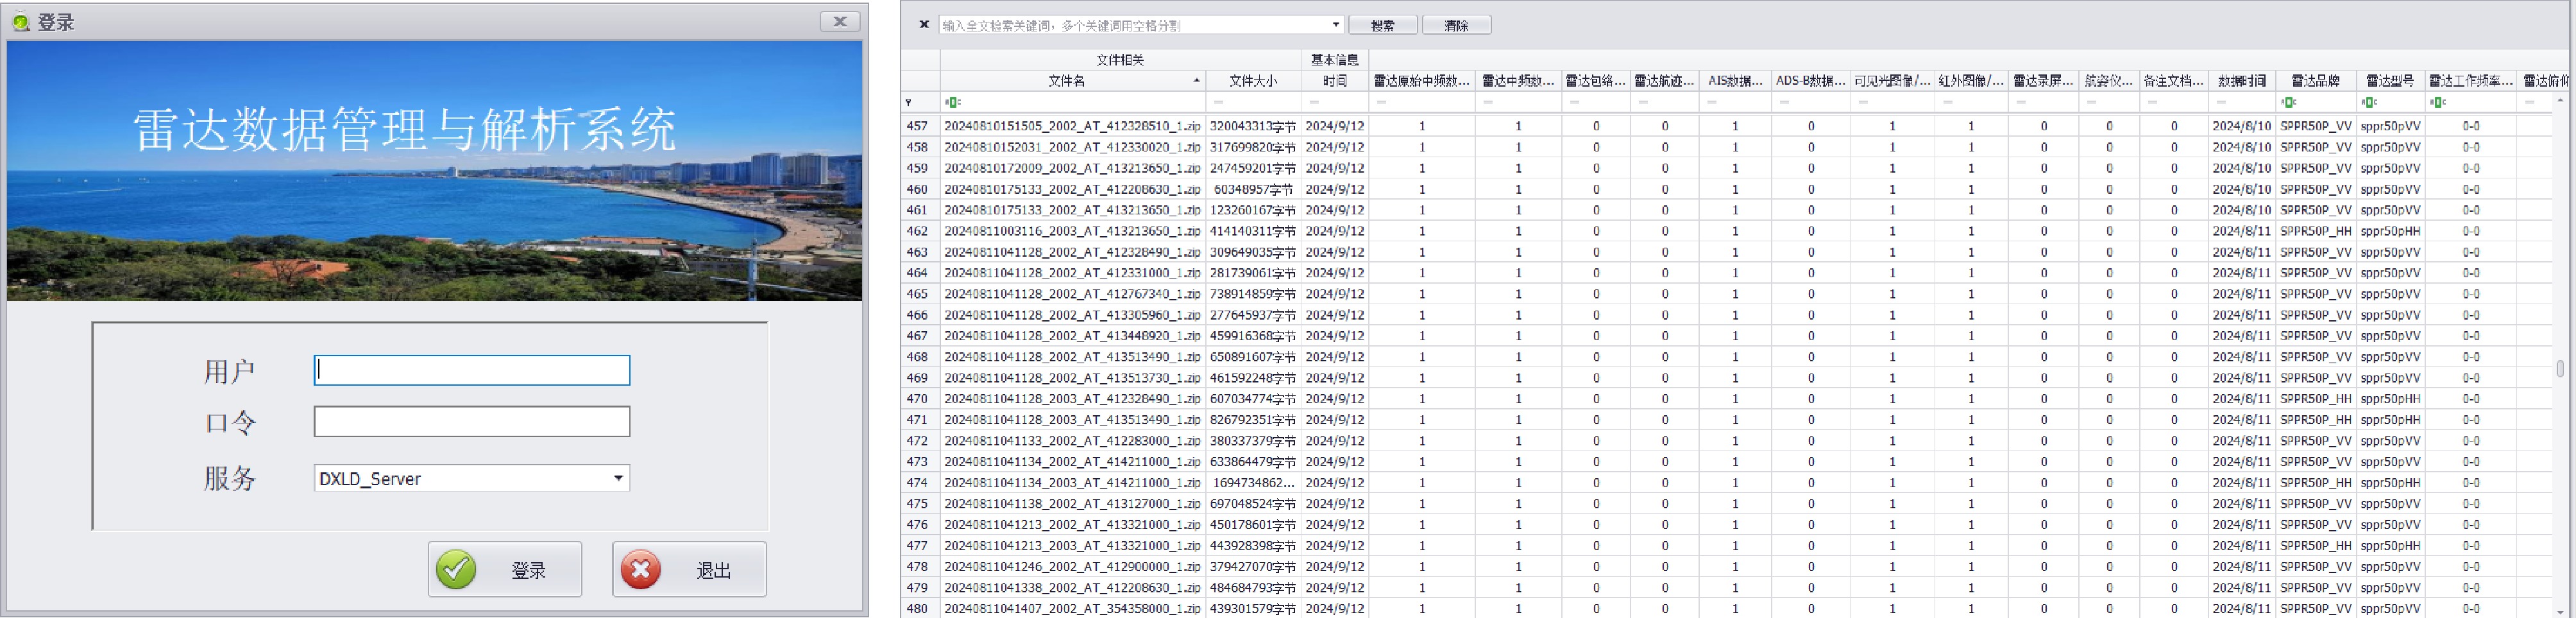Click the 用户 username input field
2576x618 pixels.
pyautogui.click(x=472, y=371)
